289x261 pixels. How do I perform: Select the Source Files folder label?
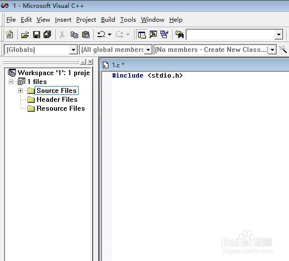[56, 90]
